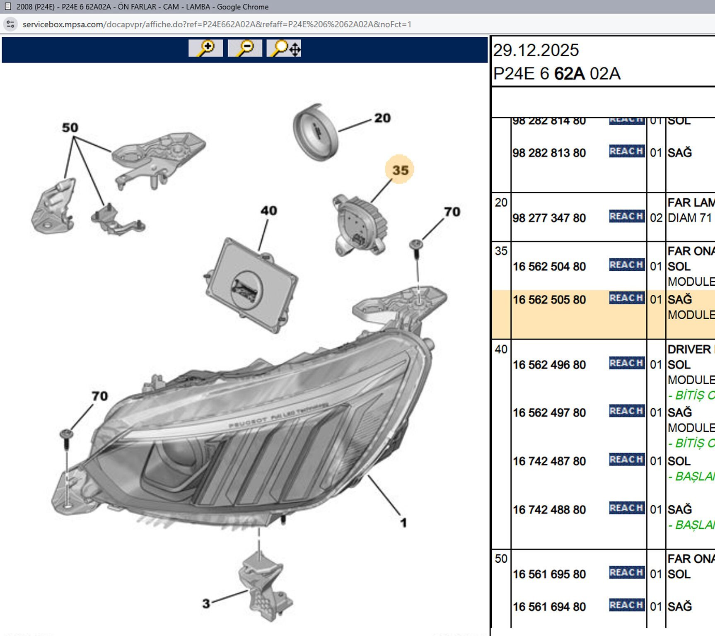
Task: Click the zoom in magnifier icon
Action: (x=205, y=48)
